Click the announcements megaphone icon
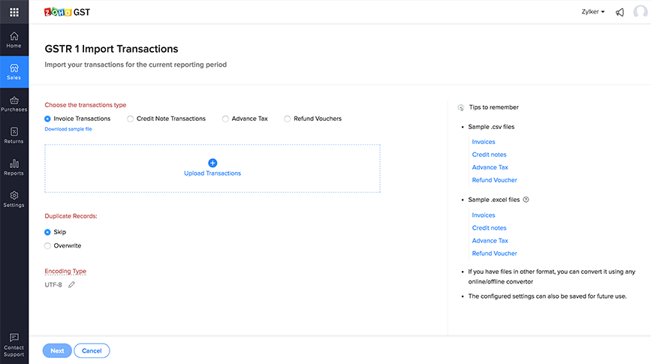The width and height of the screenshot is (651, 364). [x=619, y=12]
